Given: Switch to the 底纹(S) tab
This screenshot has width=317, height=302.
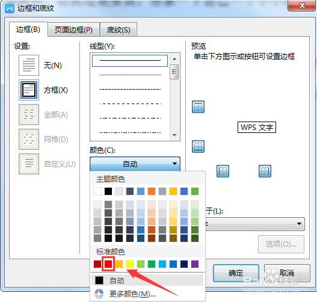Looking at the screenshot, I should [x=118, y=30].
